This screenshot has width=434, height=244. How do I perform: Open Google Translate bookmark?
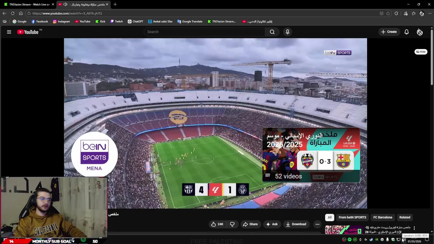pos(189,21)
